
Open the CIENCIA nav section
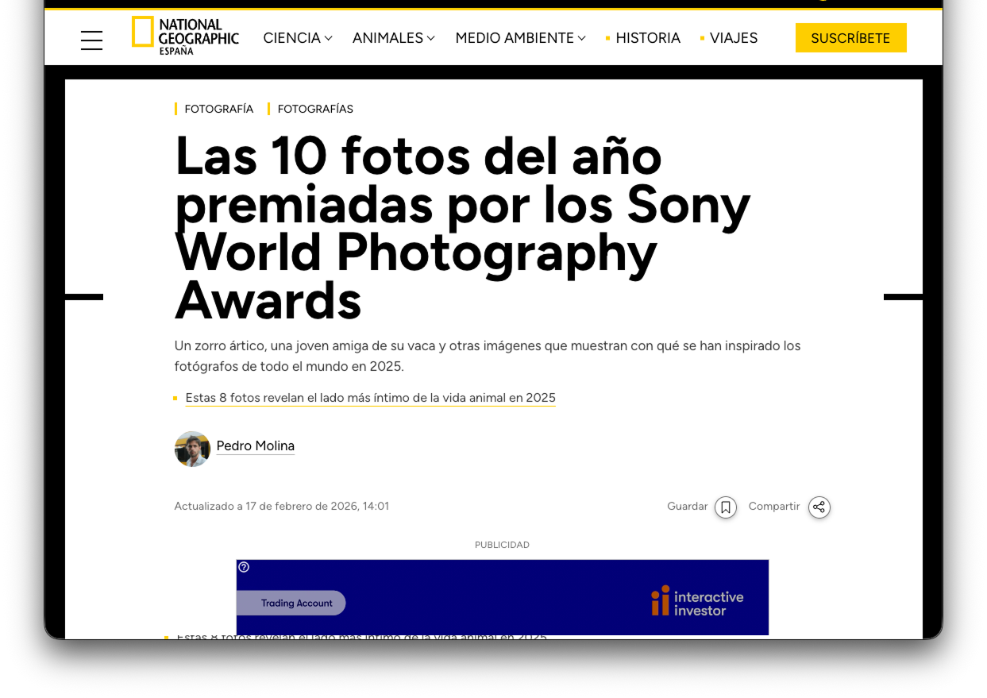[291, 38]
